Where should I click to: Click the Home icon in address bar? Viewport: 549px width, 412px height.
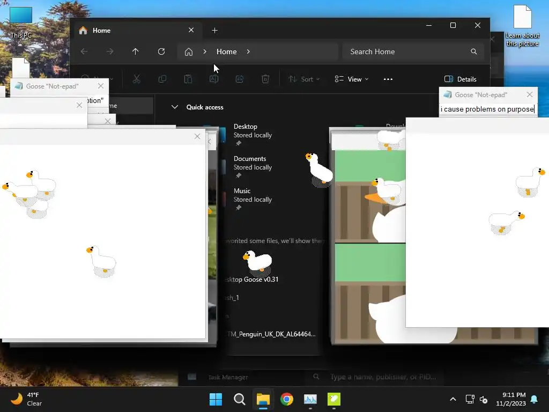coord(189,52)
